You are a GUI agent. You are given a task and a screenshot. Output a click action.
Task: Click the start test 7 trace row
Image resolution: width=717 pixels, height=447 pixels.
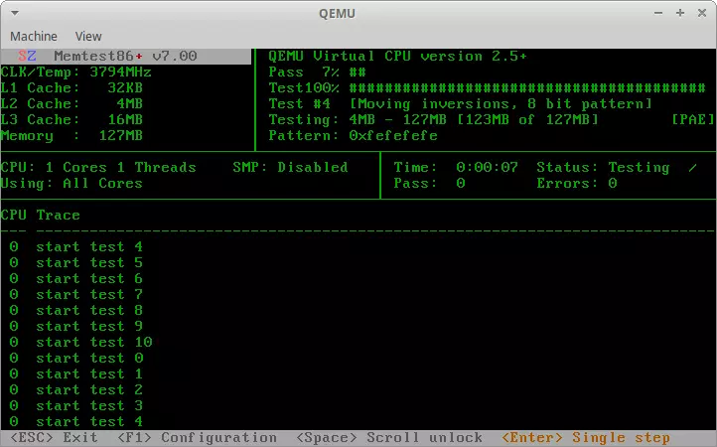75,295
